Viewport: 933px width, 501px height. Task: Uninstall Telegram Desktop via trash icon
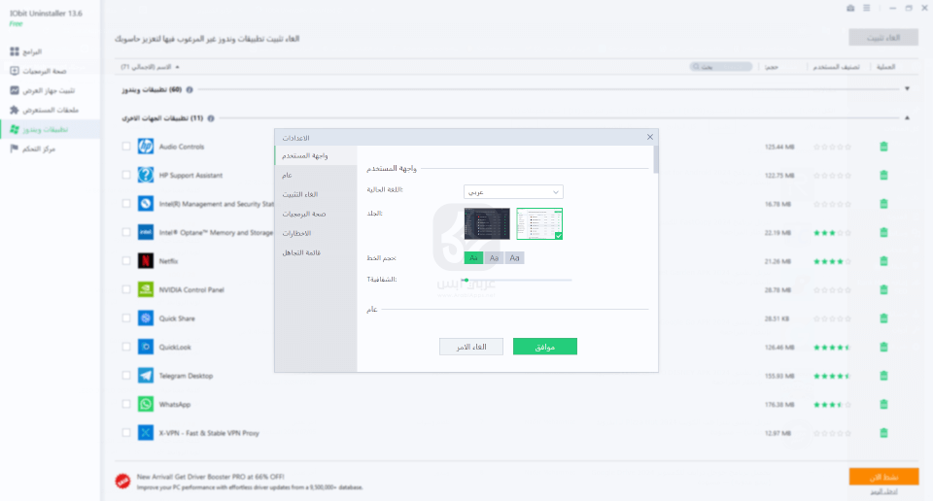pos(883,376)
